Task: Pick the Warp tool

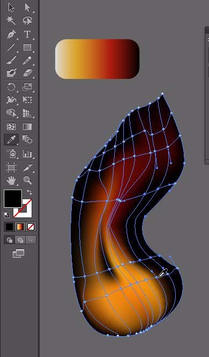Action: (x=11, y=100)
